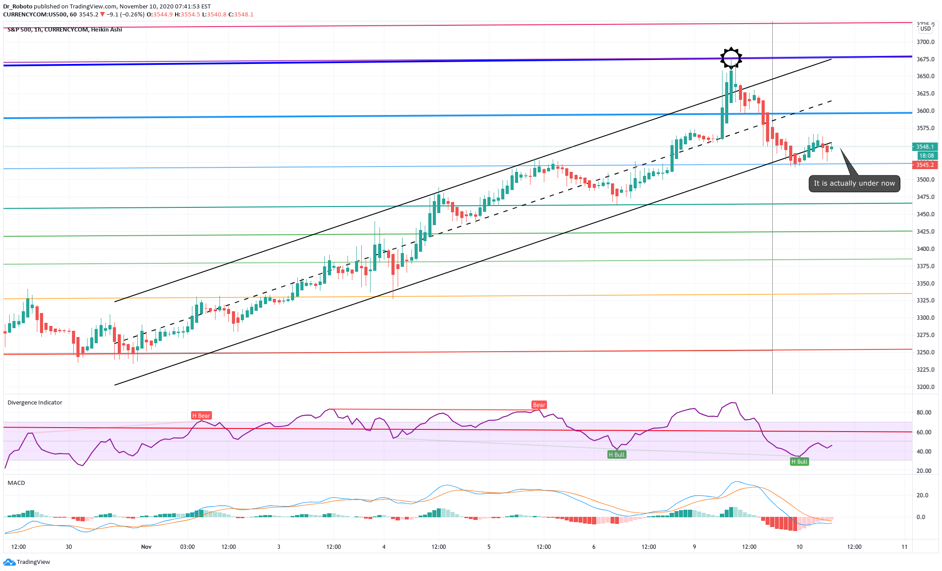
Task: Click the 20.0 label on the MACD scale
Action: coord(922,496)
